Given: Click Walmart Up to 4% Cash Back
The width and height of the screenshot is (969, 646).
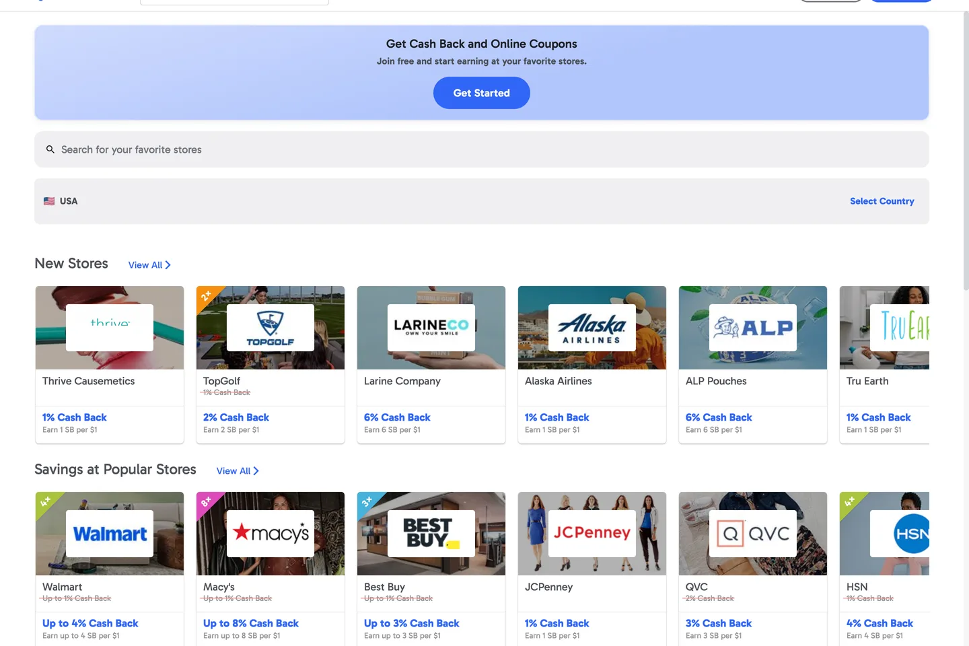Looking at the screenshot, I should click(90, 623).
